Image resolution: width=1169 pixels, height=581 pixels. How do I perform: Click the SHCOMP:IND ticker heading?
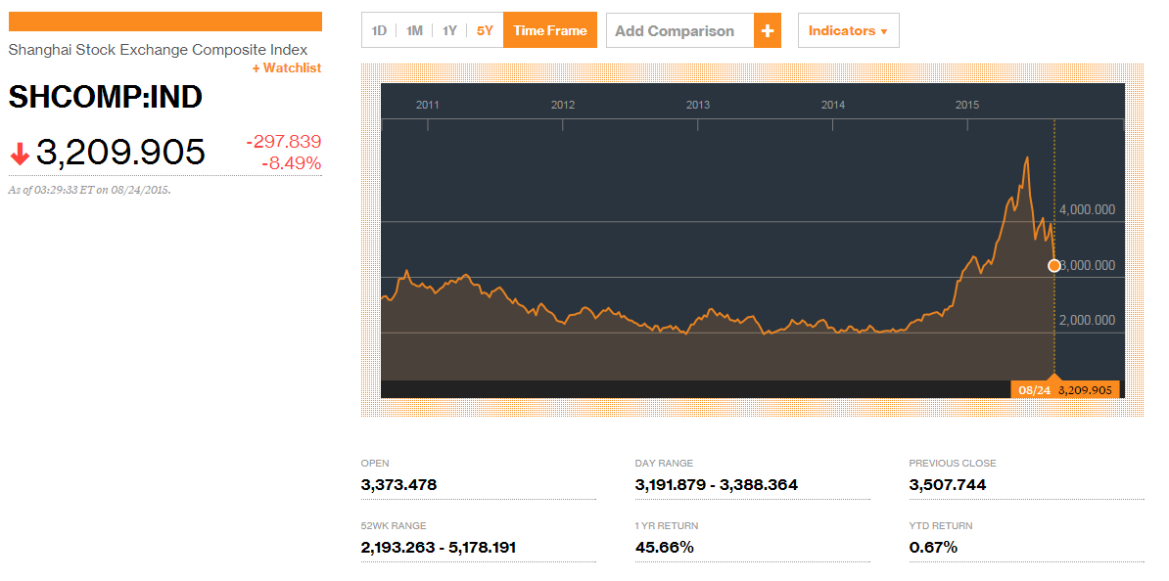(x=105, y=98)
